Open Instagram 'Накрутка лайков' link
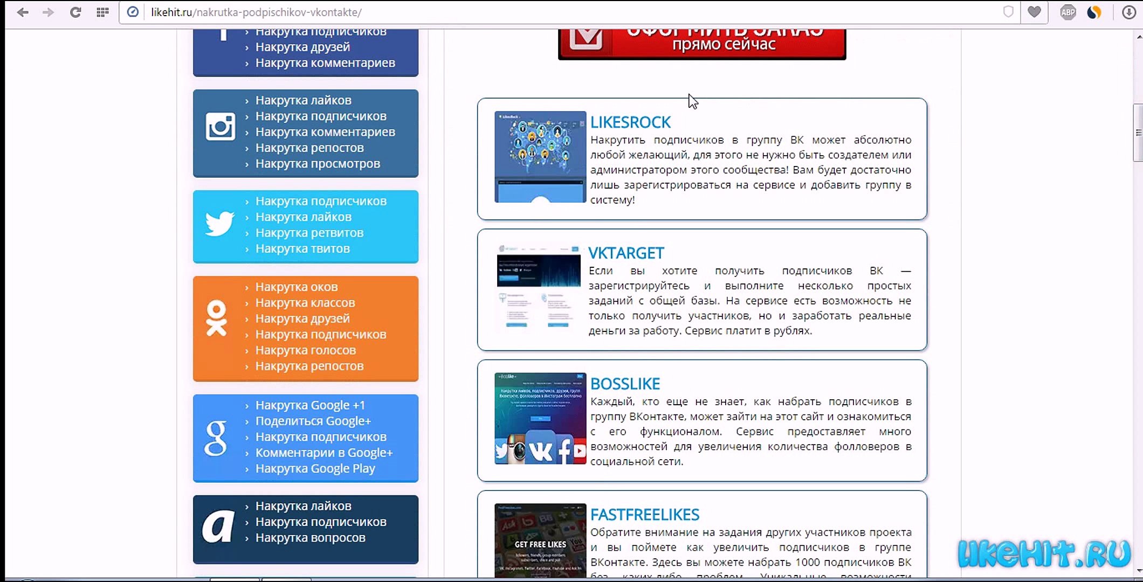Viewport: 1143px width, 582px height. click(303, 100)
